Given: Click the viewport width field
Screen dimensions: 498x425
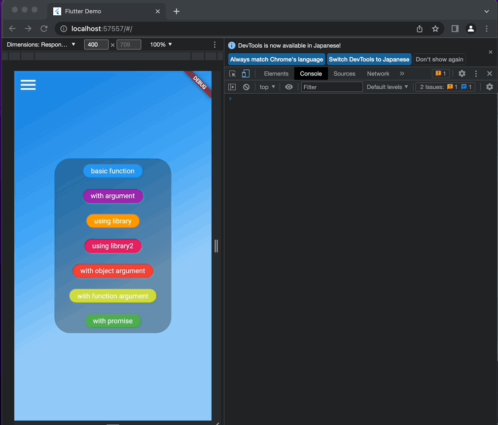Looking at the screenshot, I should (x=96, y=44).
